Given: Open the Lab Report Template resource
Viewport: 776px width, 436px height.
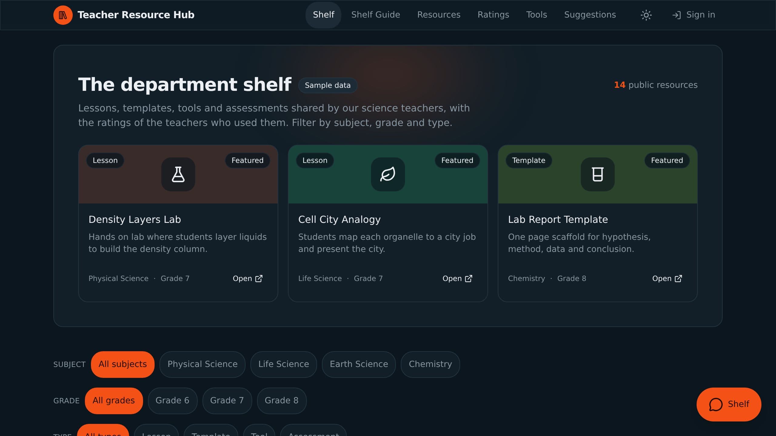Looking at the screenshot, I should click(x=667, y=278).
